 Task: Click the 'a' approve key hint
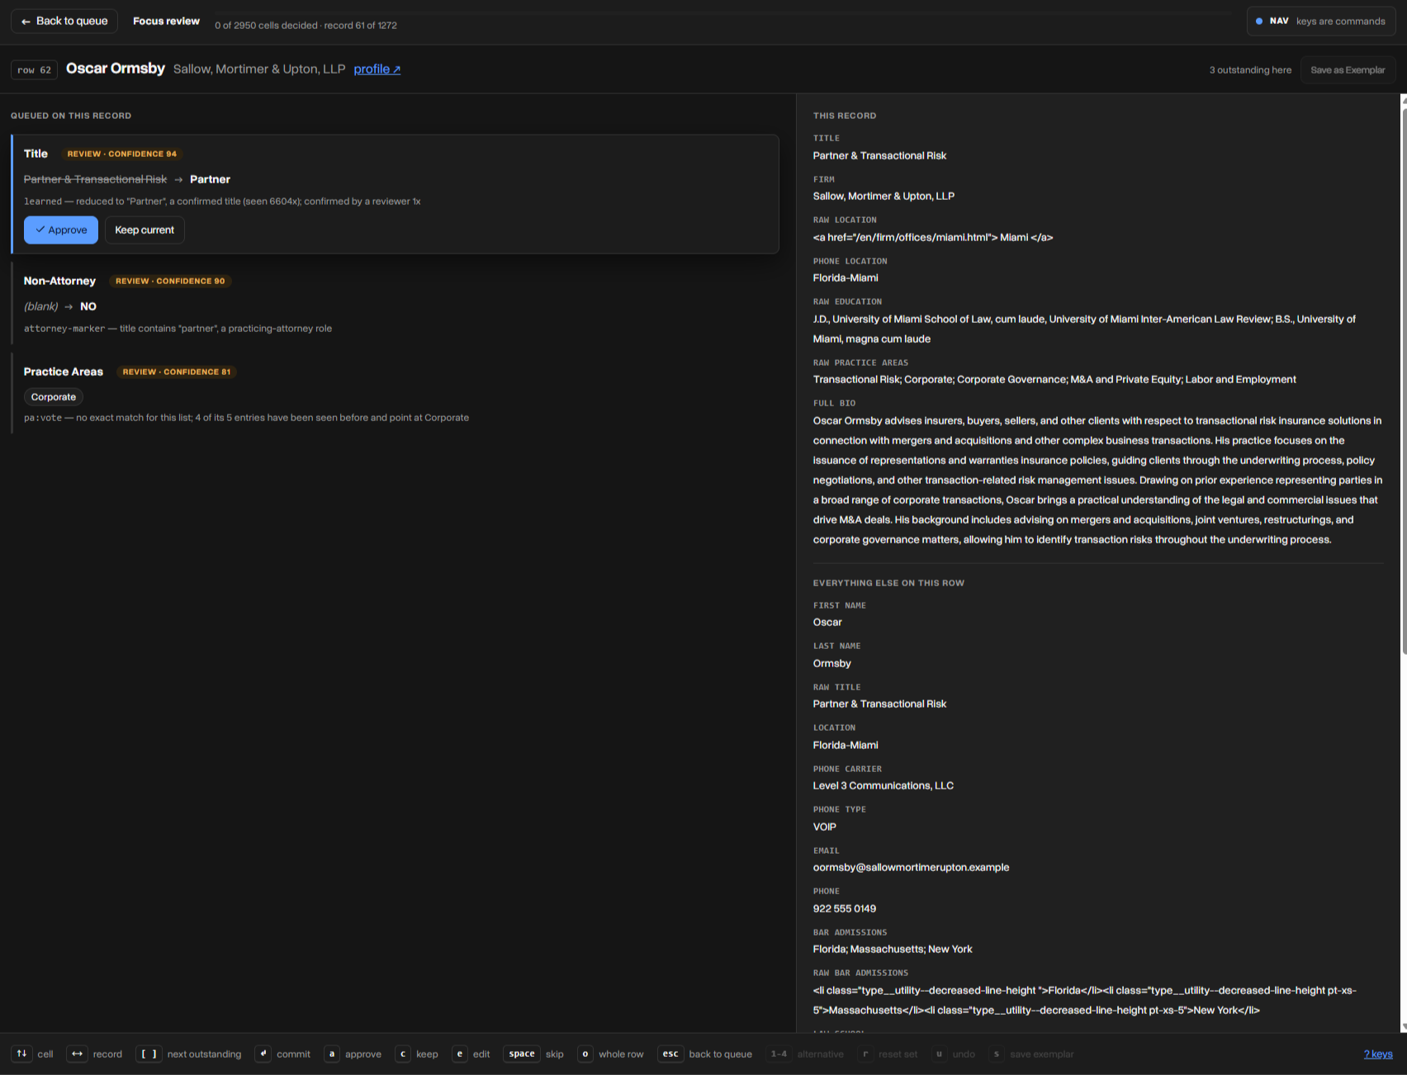(x=332, y=1054)
